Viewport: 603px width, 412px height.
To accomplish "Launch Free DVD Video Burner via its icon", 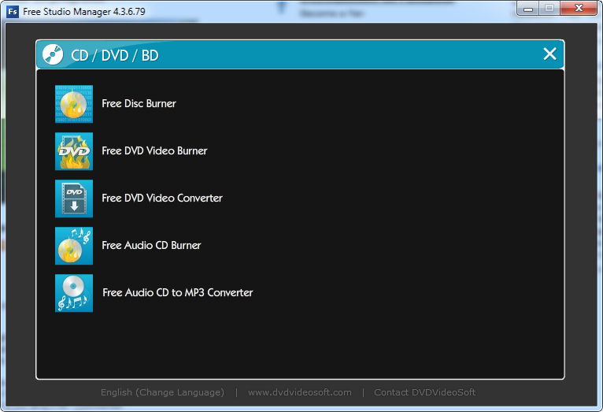I will (74, 151).
